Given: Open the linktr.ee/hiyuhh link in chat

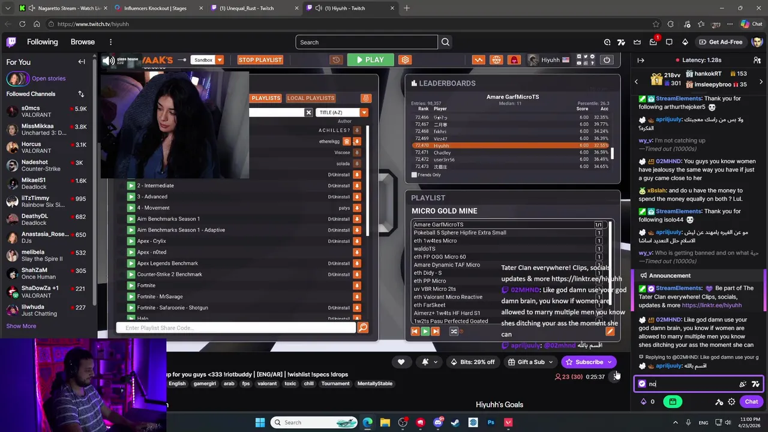Looking at the screenshot, I should [712, 305].
